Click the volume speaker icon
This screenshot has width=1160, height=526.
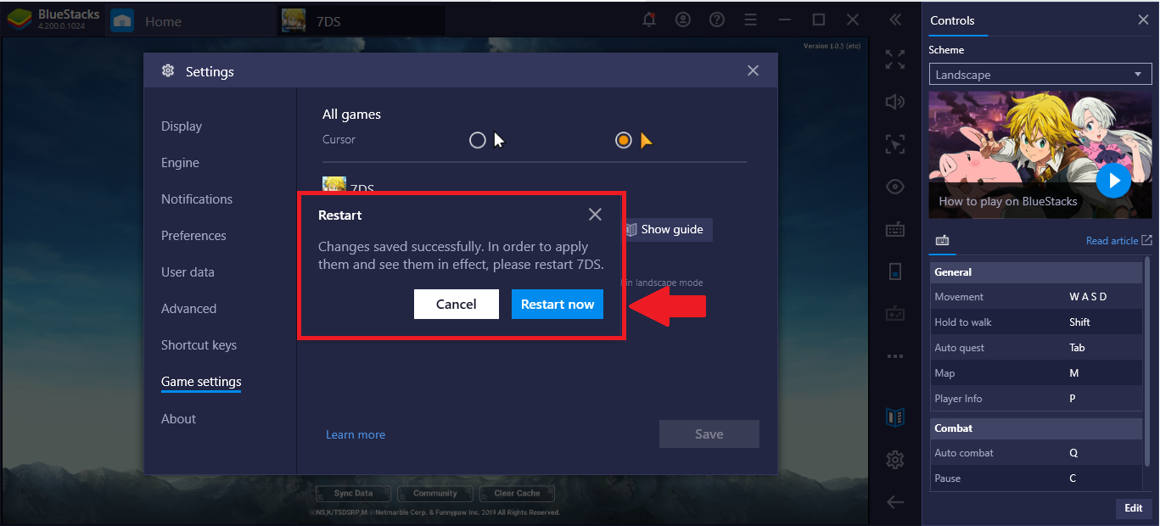tap(895, 102)
